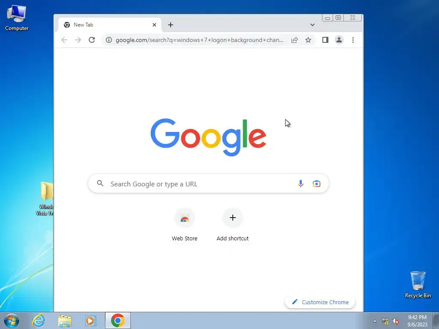Screen dimensions: 439x329
Task: Click the magnifier icon in search box
Action: pyautogui.click(x=100, y=183)
